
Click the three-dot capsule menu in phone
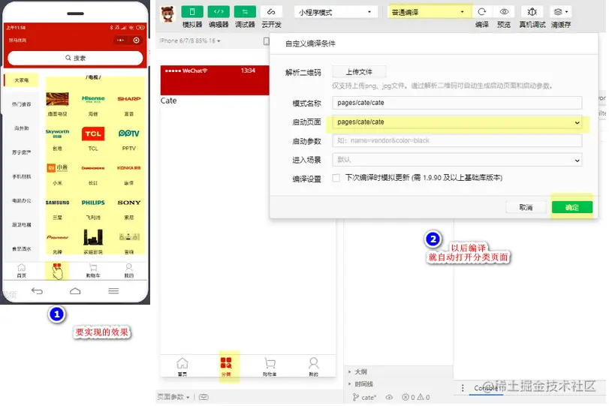point(120,40)
